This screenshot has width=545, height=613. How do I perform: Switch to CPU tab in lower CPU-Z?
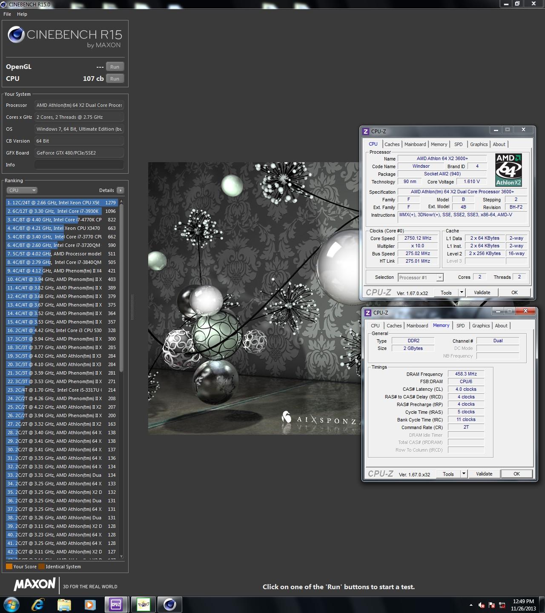tap(375, 326)
